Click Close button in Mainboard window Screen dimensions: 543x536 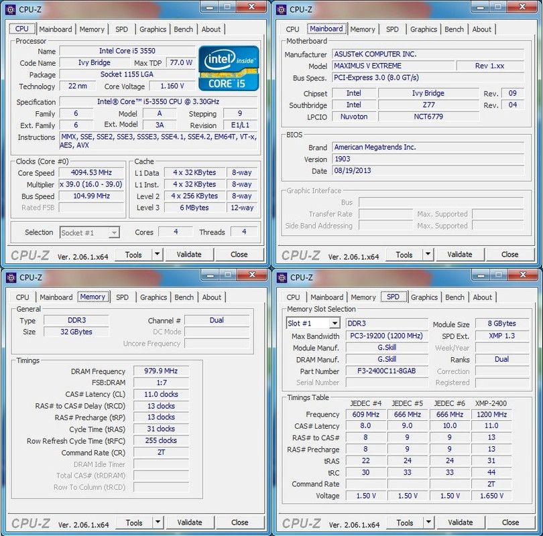pos(509,255)
